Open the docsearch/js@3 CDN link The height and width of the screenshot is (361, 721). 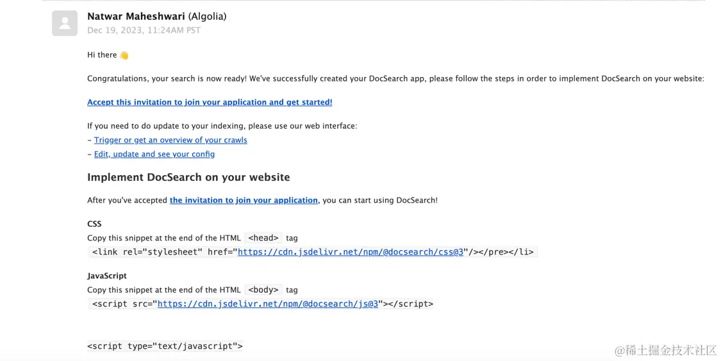click(268, 304)
